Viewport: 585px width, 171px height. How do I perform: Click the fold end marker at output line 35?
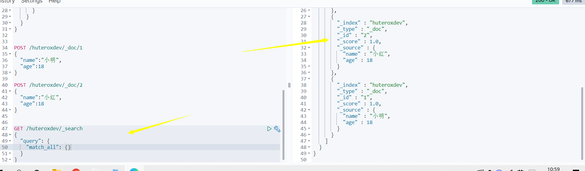pyautogui.click(x=309, y=67)
